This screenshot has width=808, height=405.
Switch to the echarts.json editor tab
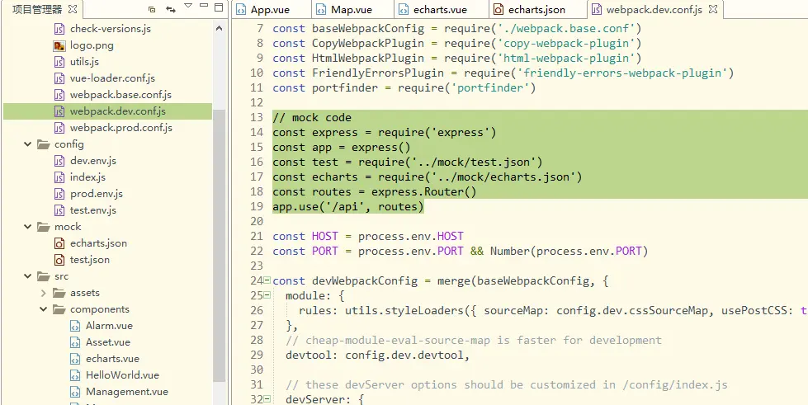(x=536, y=10)
